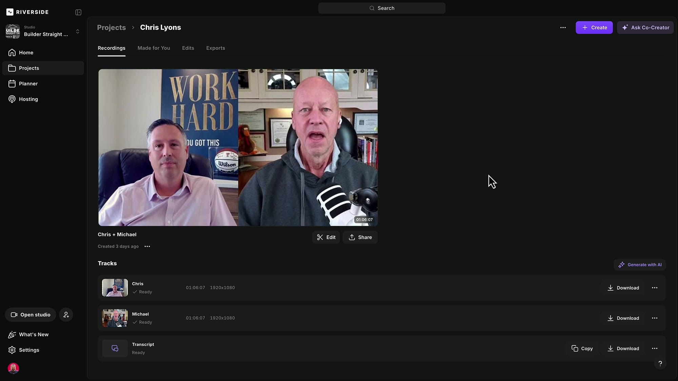Screen dimensions: 678x381
Task: Click the help question mark icon
Action: [x=660, y=363]
